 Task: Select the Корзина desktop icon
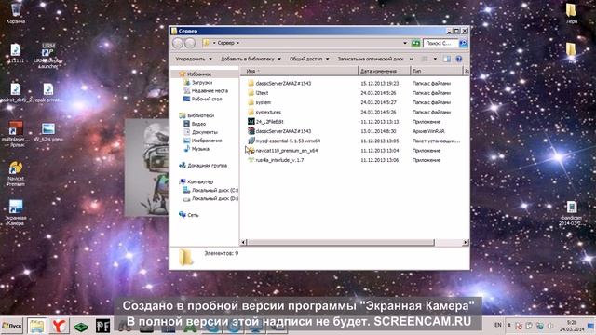[16, 14]
